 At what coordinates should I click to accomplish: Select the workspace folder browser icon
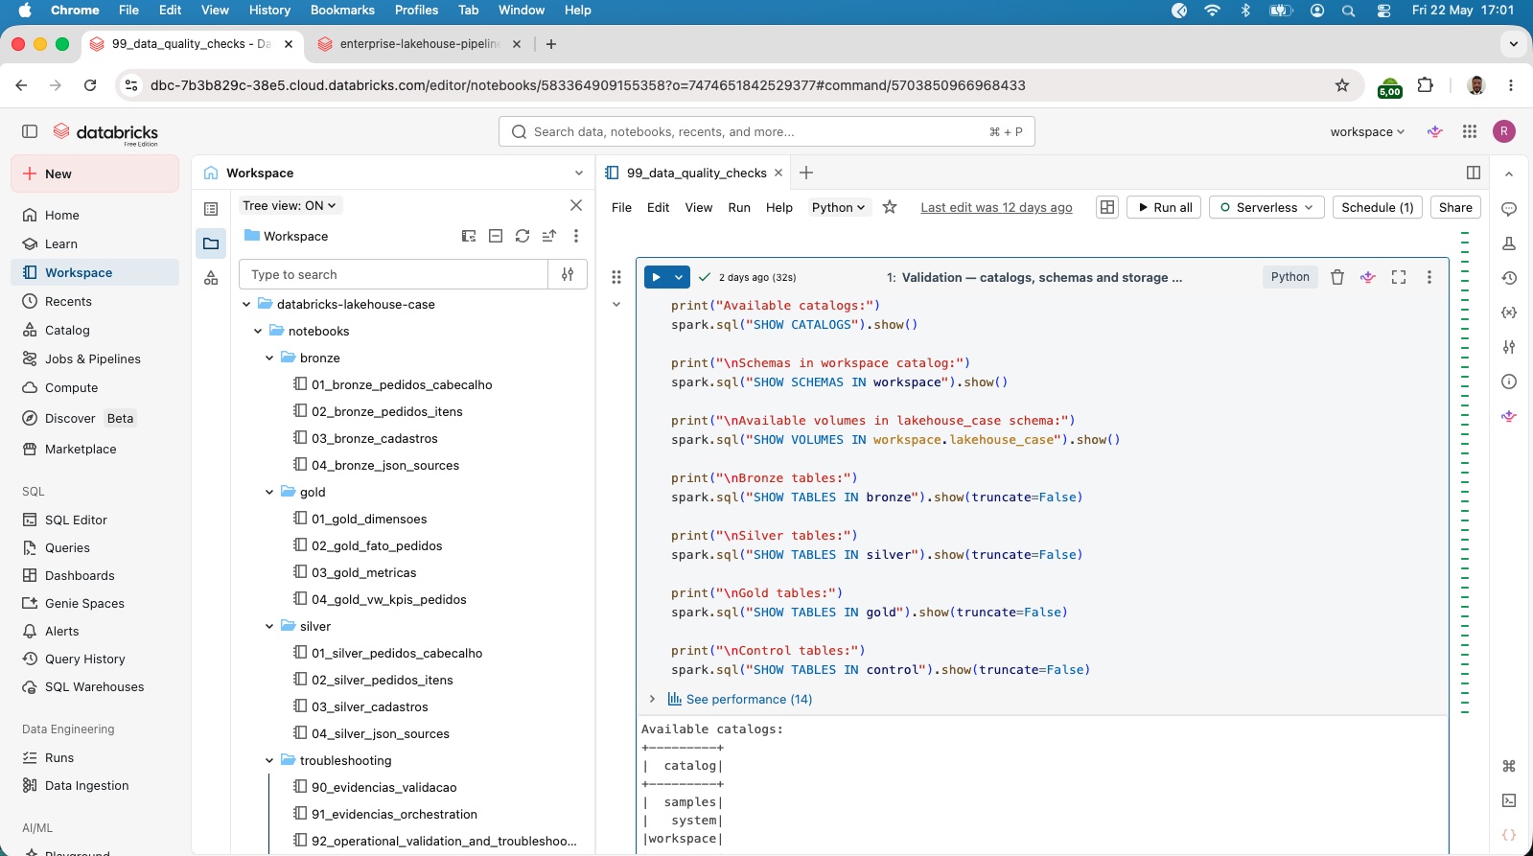[211, 243]
